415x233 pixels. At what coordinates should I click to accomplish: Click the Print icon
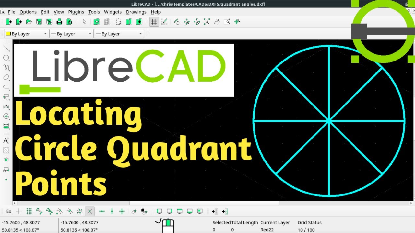tap(59, 22)
